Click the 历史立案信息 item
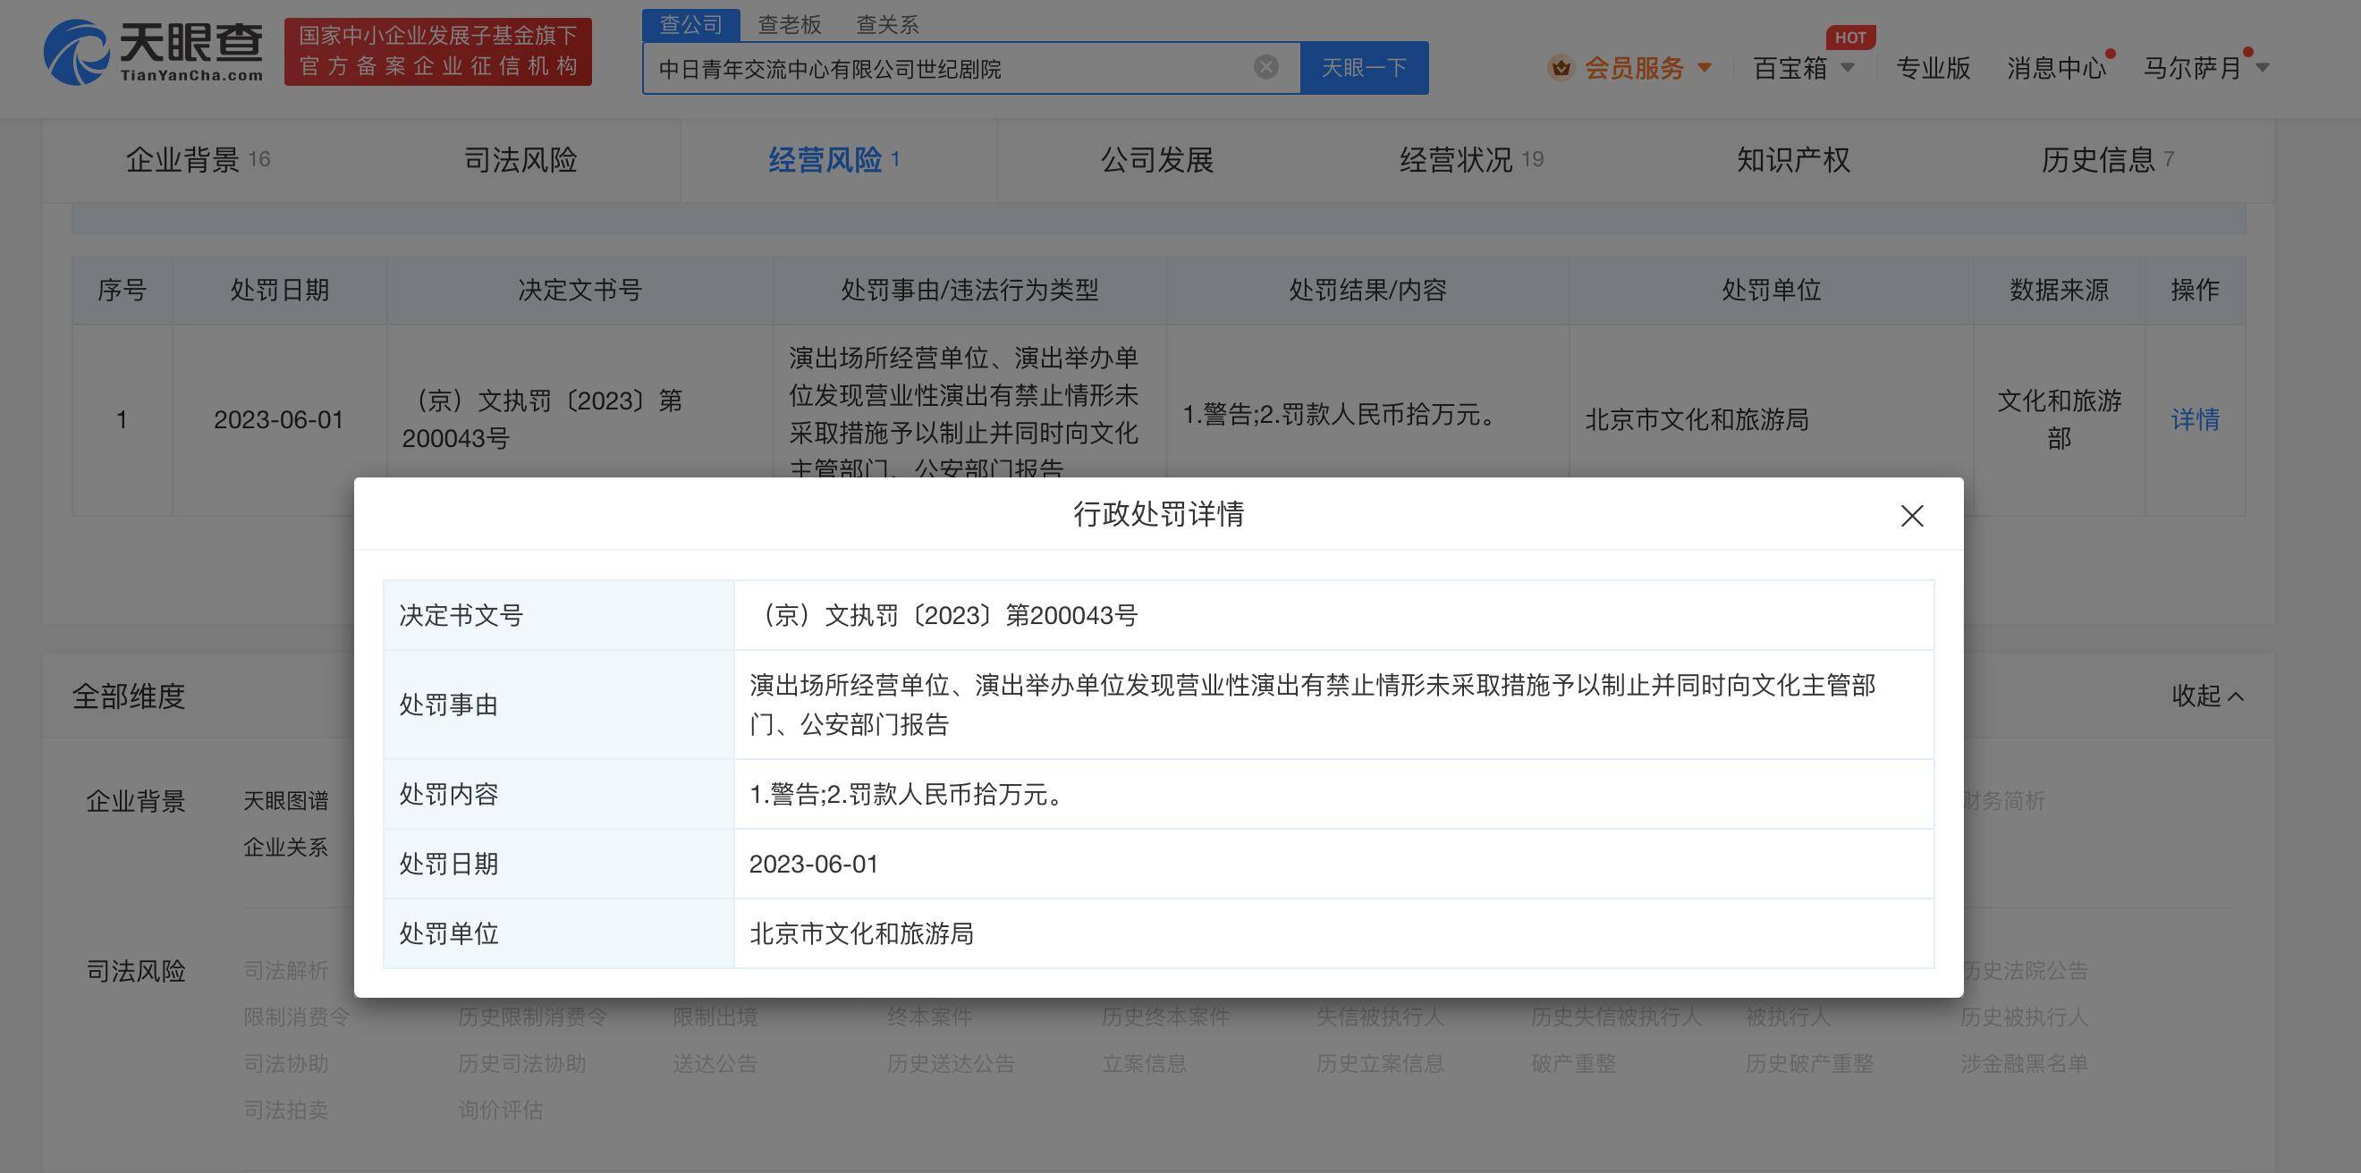 (1380, 1064)
